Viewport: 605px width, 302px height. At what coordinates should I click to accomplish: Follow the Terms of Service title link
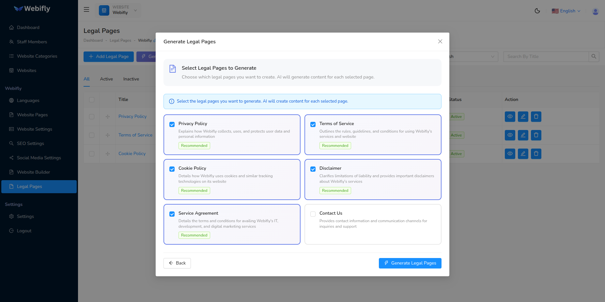click(x=135, y=135)
